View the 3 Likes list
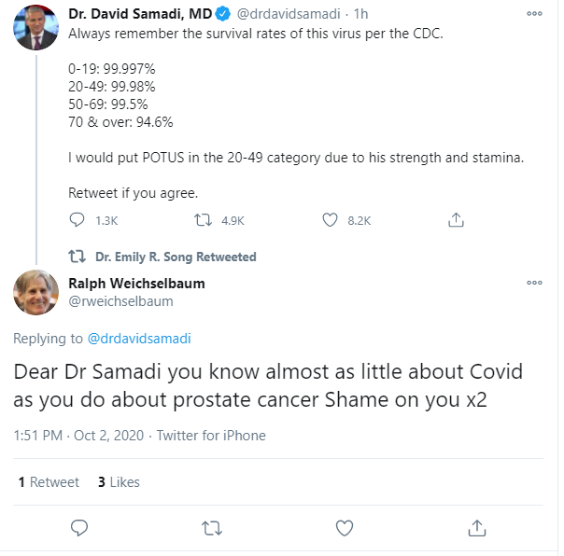Screen dimensions: 564x556 coord(118,482)
